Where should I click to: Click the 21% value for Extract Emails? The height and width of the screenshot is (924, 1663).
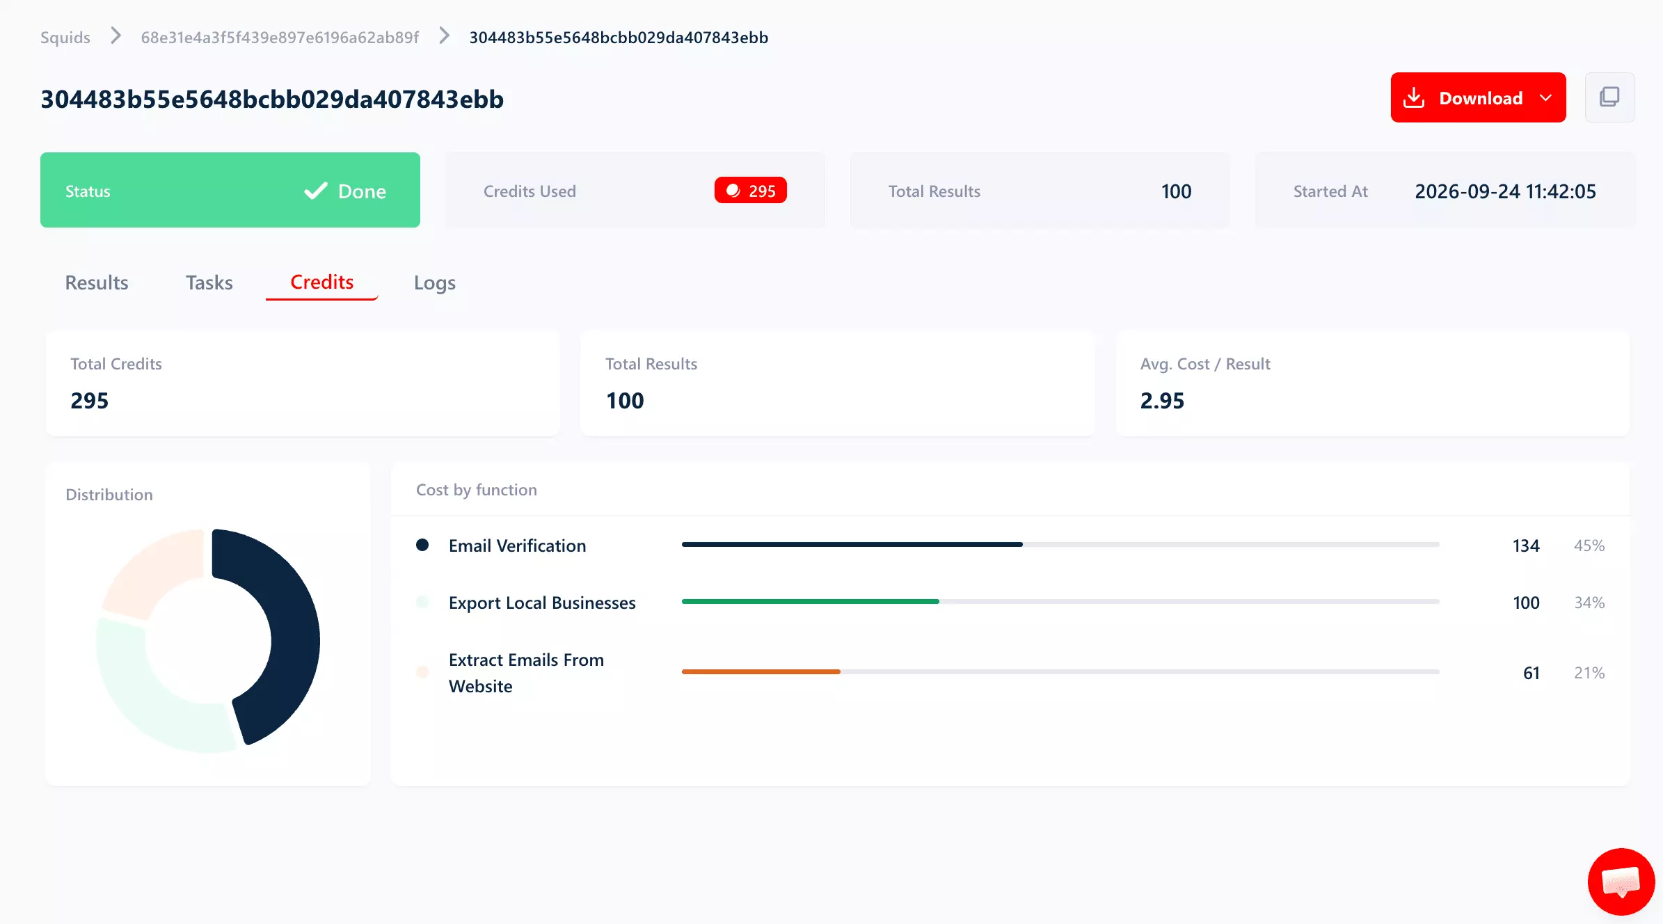point(1589,673)
